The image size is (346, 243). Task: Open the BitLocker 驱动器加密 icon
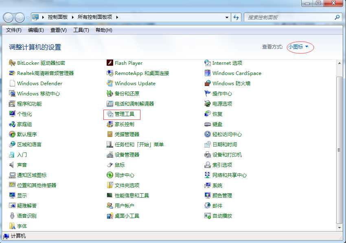(x=12, y=63)
